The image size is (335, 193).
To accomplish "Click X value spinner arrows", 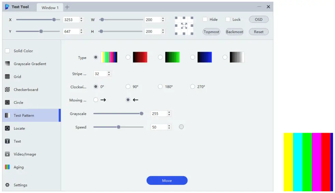I will [x=81, y=20].
